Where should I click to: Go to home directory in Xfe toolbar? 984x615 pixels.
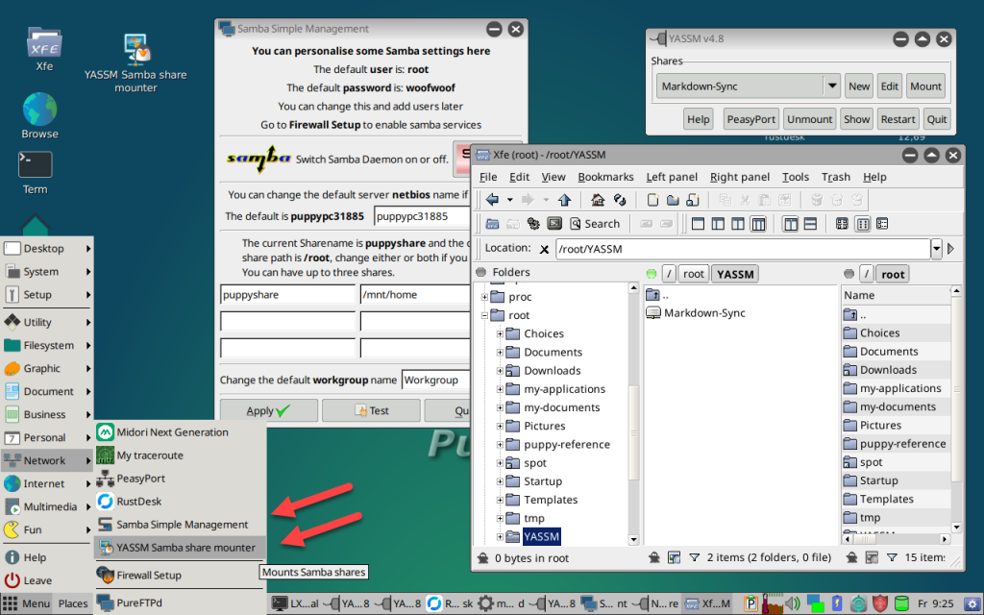tap(598, 200)
